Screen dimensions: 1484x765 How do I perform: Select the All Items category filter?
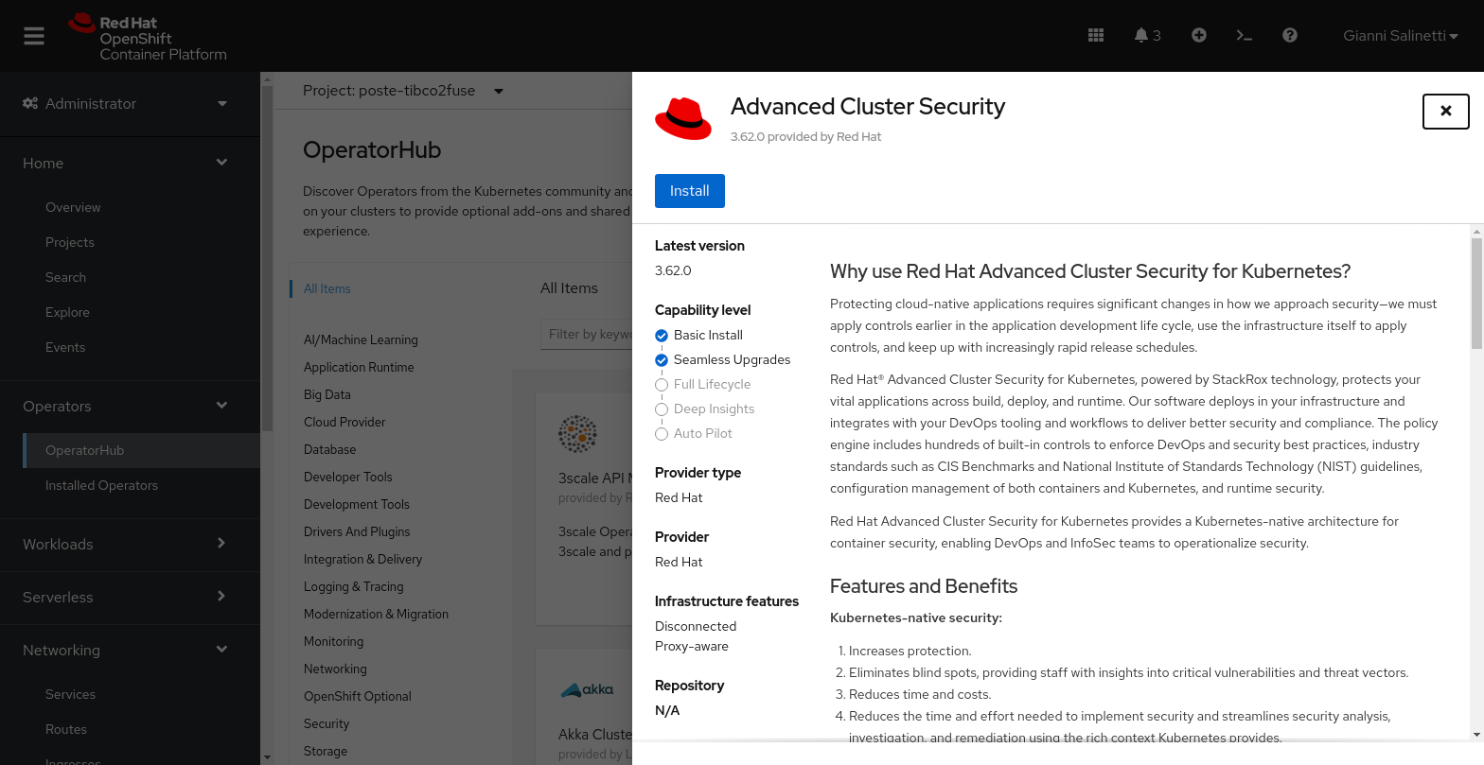pyautogui.click(x=327, y=288)
